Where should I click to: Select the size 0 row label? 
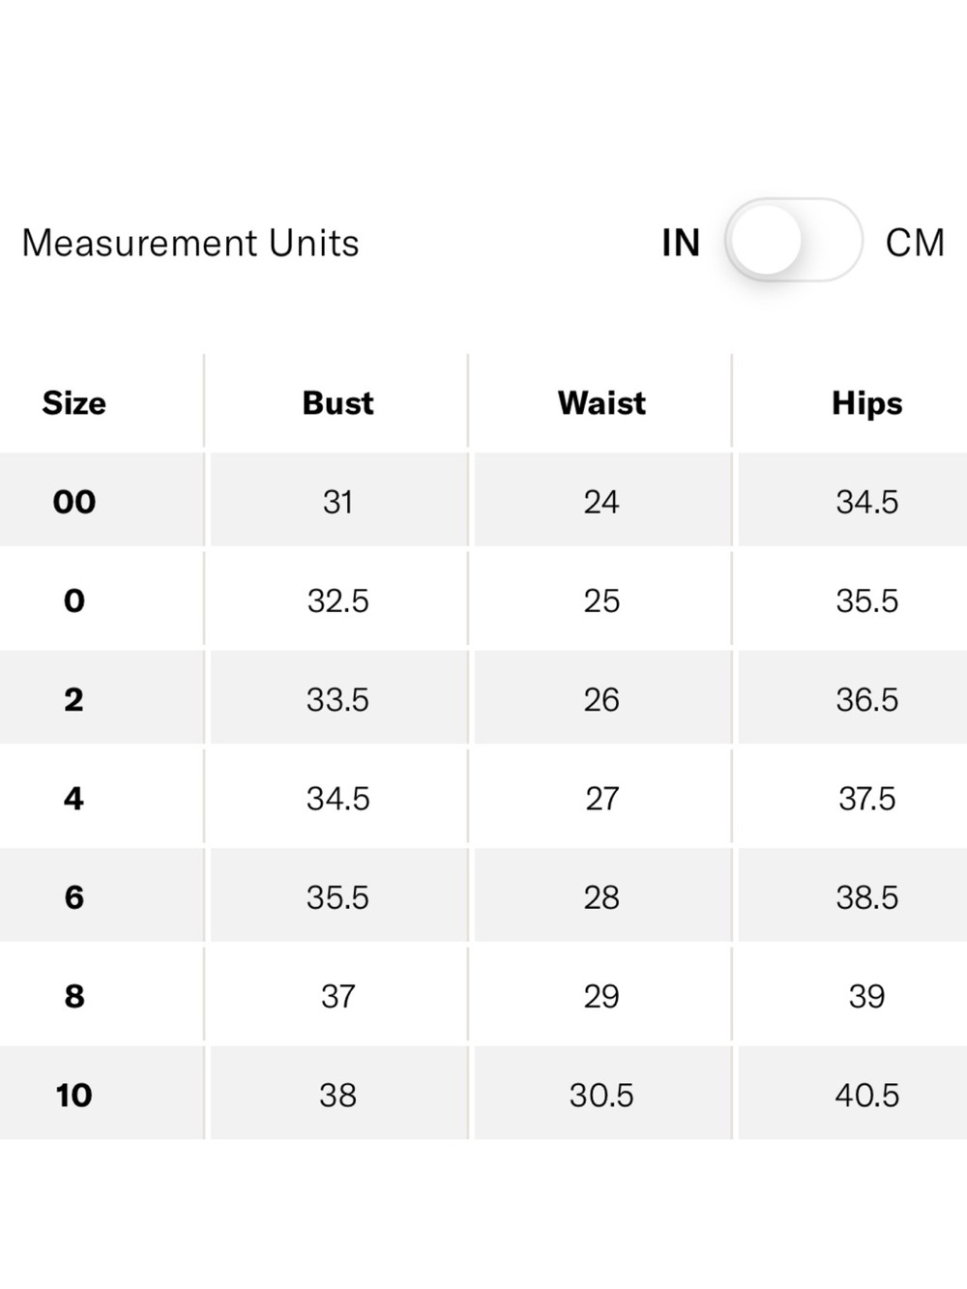coord(74,601)
